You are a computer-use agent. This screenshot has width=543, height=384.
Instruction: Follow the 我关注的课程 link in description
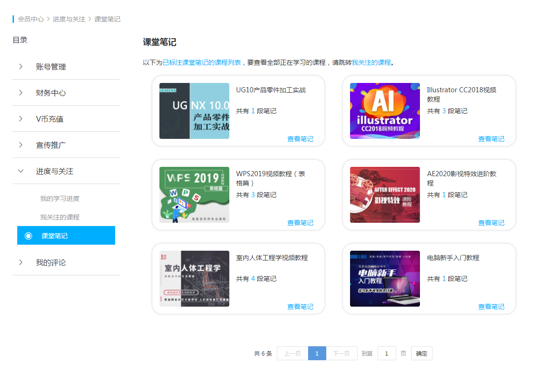tap(371, 62)
